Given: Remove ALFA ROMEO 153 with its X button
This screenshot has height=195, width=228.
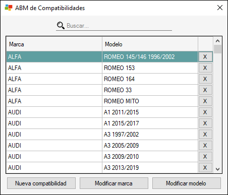Looking at the screenshot, I should (205, 68).
